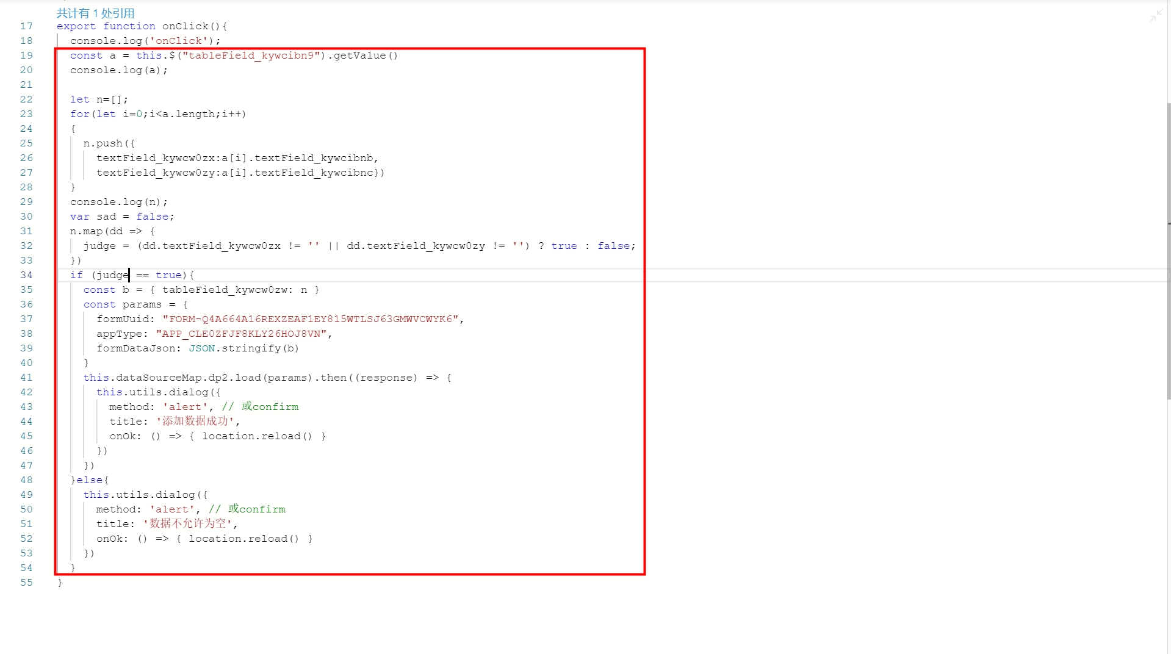1171x654 pixels.
Task: Click 'export function onClick(){' code line
Action: tap(142, 26)
